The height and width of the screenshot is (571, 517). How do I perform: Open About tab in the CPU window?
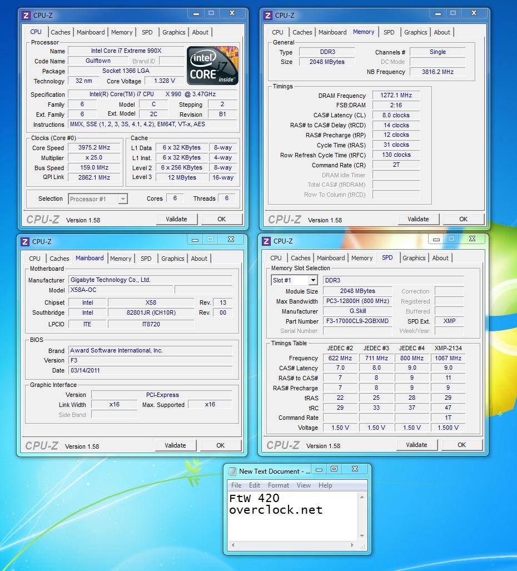200,32
